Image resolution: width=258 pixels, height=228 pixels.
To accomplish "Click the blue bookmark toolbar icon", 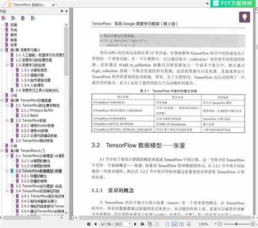I will (23, 18).
